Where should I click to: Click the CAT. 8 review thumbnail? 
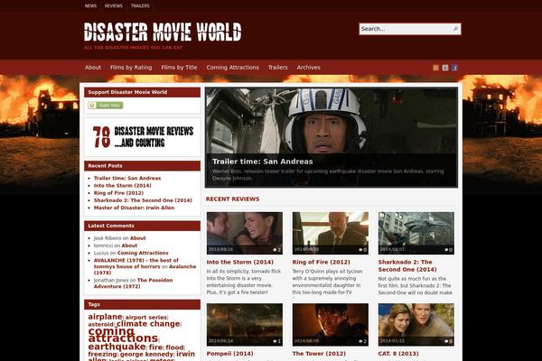tap(416, 324)
